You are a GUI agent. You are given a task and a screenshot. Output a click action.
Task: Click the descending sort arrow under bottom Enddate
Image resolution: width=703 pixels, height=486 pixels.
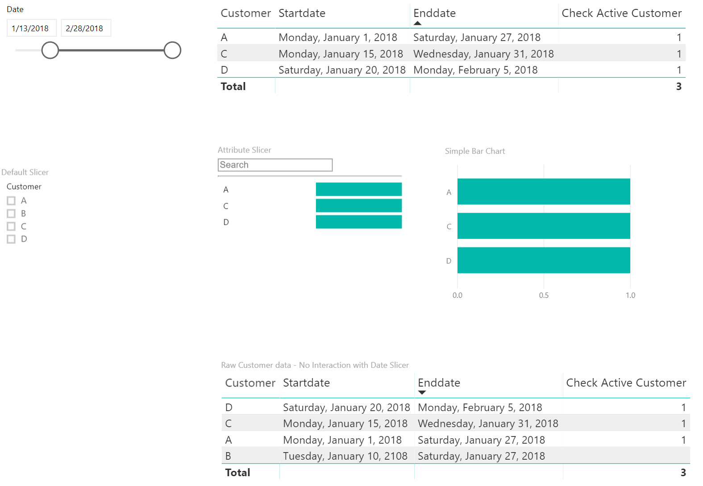tap(422, 393)
